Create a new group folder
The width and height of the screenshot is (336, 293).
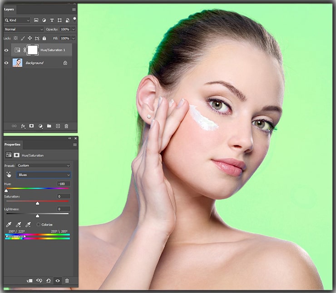coord(49,126)
